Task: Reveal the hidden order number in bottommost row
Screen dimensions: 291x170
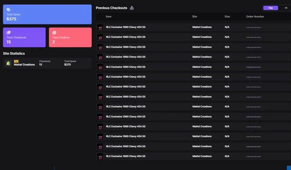Action: [253, 157]
